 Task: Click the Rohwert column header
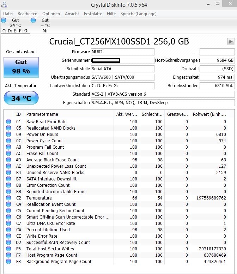pyautogui.click(x=209, y=114)
